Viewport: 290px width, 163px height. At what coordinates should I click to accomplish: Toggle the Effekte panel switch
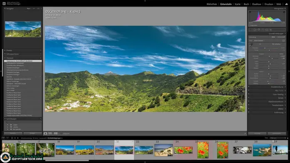point(248,109)
